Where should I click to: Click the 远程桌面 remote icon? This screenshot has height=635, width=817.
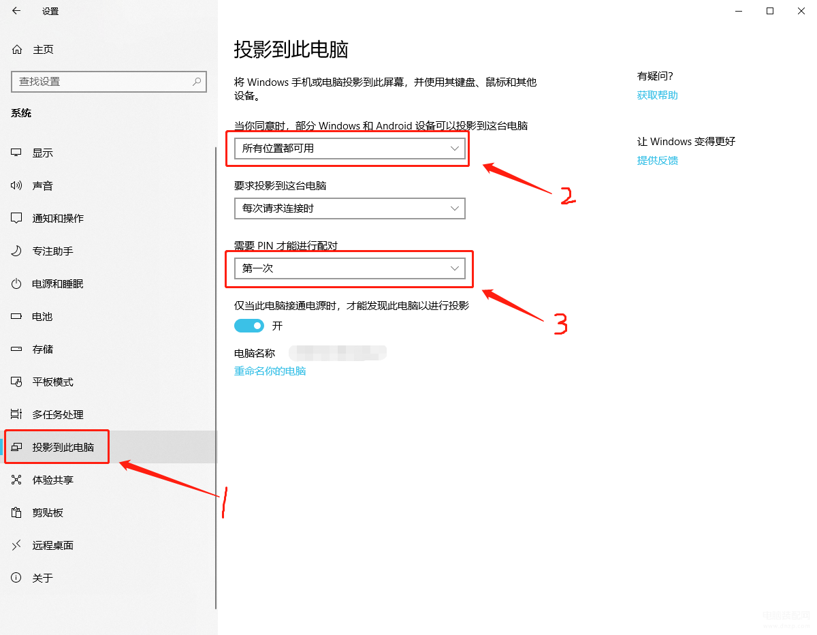coord(17,545)
